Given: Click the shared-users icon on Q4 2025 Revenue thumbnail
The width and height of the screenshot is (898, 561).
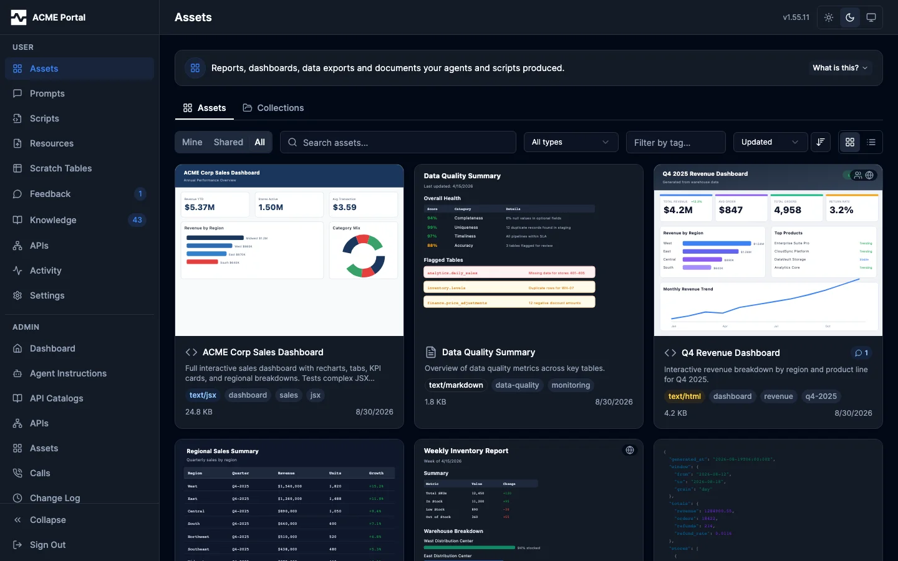Looking at the screenshot, I should coord(858,175).
